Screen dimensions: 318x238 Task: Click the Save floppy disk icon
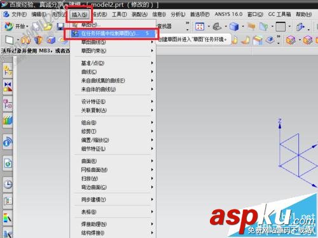(x=60, y=27)
